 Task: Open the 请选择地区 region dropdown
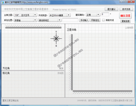[50, 20]
